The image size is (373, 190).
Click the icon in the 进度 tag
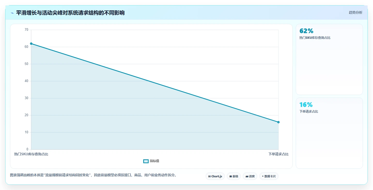click(x=247, y=176)
